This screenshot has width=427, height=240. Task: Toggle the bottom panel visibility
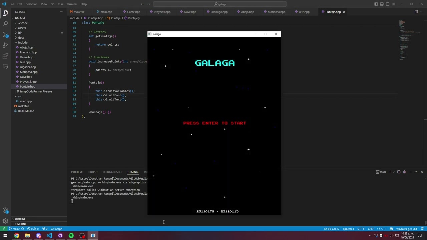click(x=382, y=4)
